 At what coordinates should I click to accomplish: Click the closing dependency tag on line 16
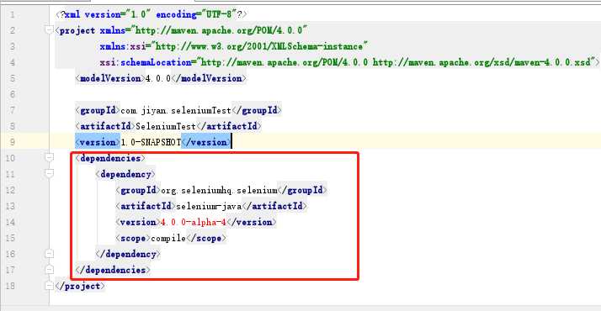coord(128,255)
